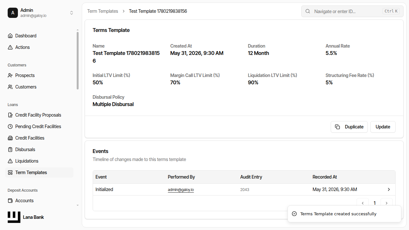Click the Credit Facility Proposals icon
The width and height of the screenshot is (409, 230).
[x=10, y=115]
